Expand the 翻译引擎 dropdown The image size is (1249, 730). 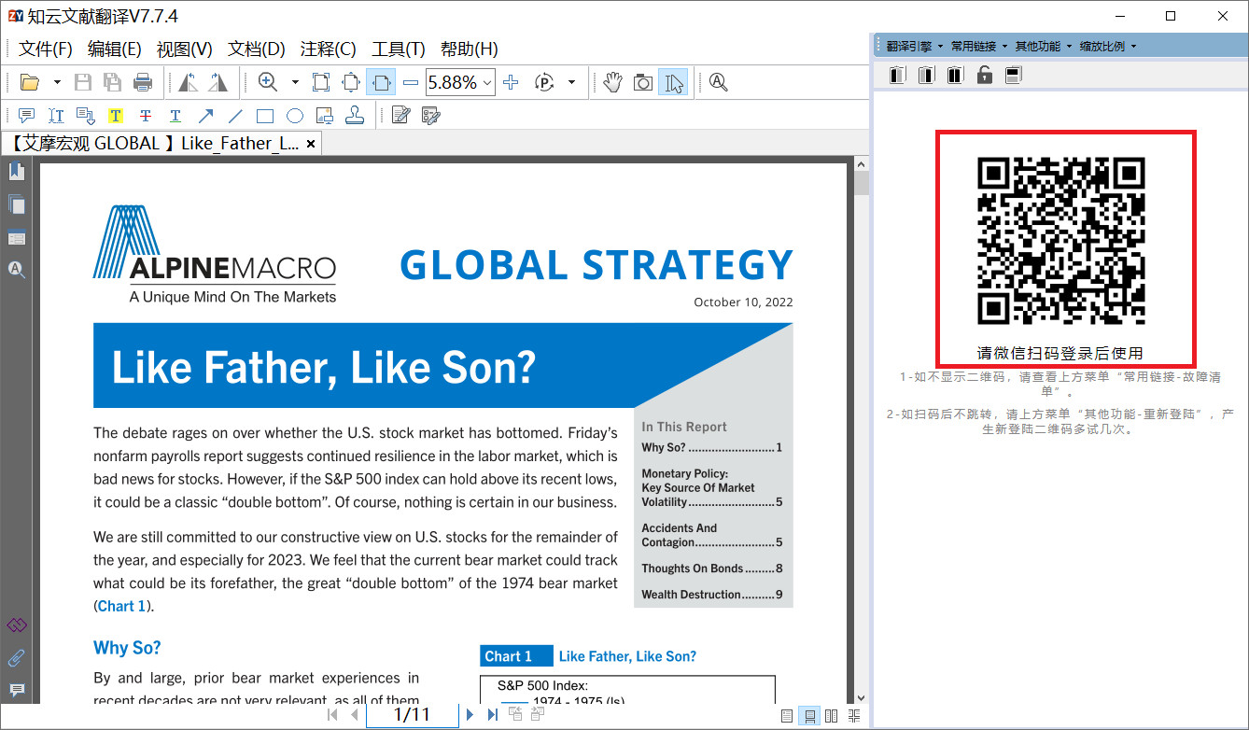(x=914, y=46)
